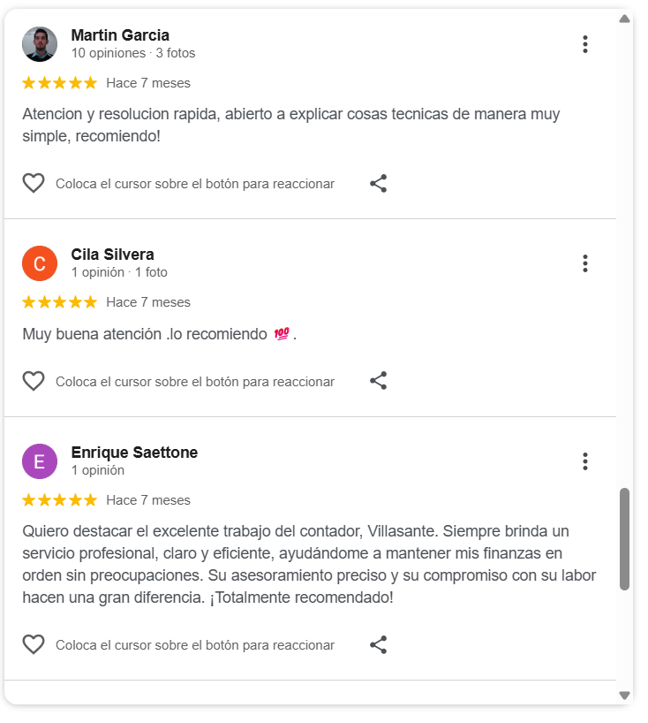Image resolution: width=648 pixels, height=723 pixels.
Task: Click "10 opiniones · 3 fotos" under Martin Garcia
Action: [x=133, y=53]
